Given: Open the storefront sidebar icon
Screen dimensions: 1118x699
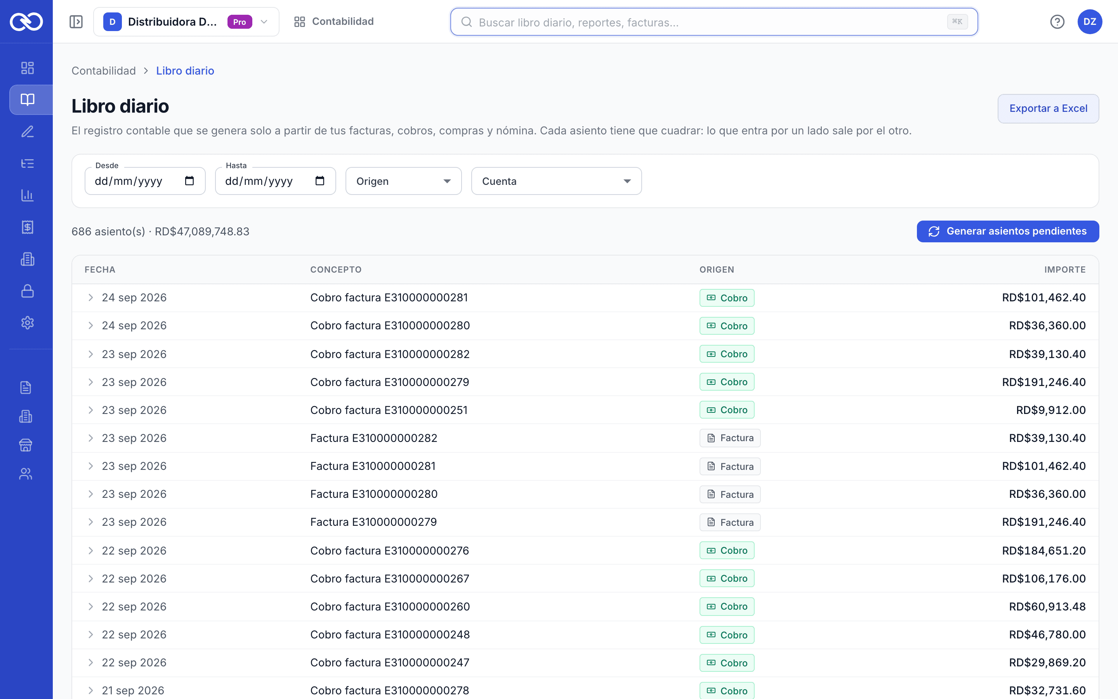Looking at the screenshot, I should (26, 445).
